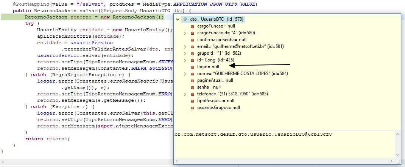Expand the grupoId field node
405x167 pixels.
click(x=185, y=53)
